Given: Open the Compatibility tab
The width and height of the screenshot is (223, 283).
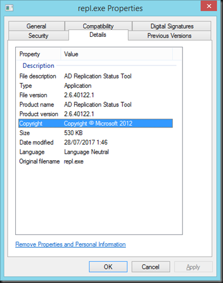Looking at the screenshot, I should click(x=98, y=26).
